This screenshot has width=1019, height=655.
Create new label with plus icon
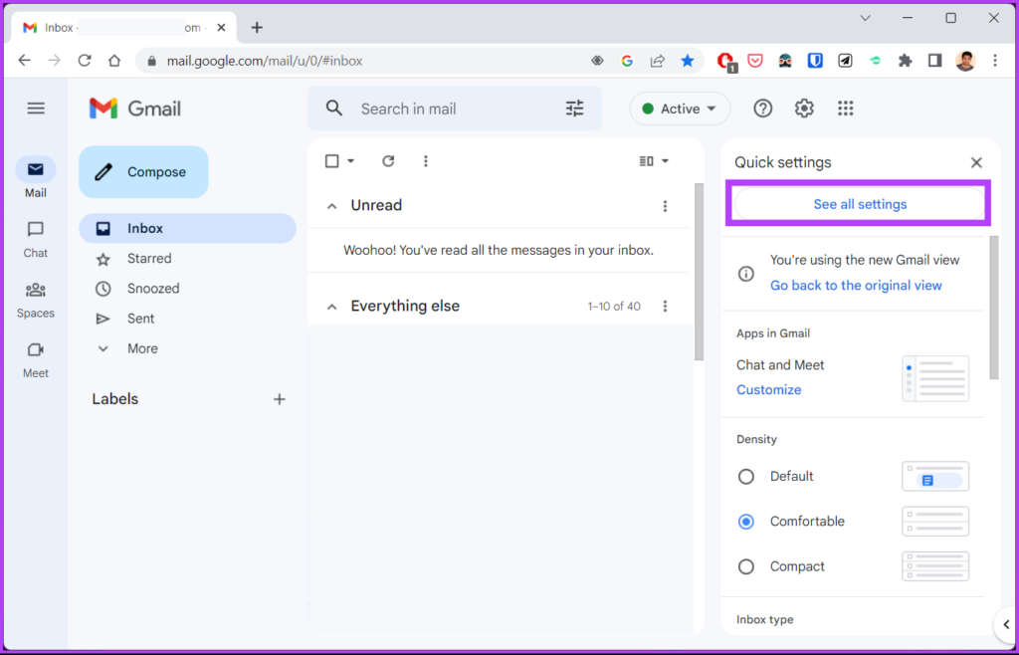click(280, 399)
